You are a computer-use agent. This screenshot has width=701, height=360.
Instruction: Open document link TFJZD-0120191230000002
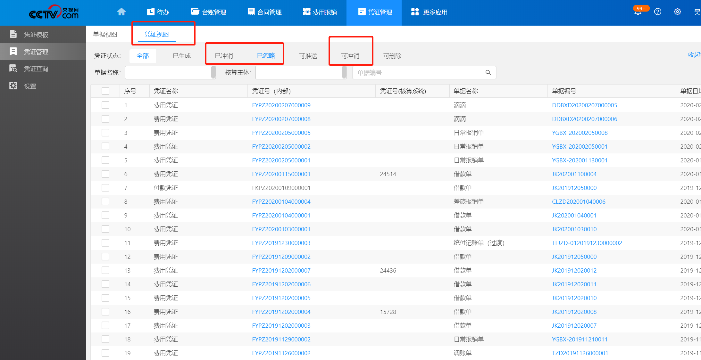pyautogui.click(x=587, y=243)
